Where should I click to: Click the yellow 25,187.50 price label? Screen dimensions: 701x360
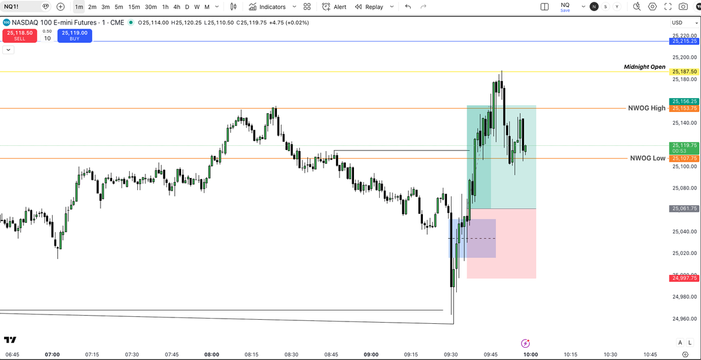(684, 72)
